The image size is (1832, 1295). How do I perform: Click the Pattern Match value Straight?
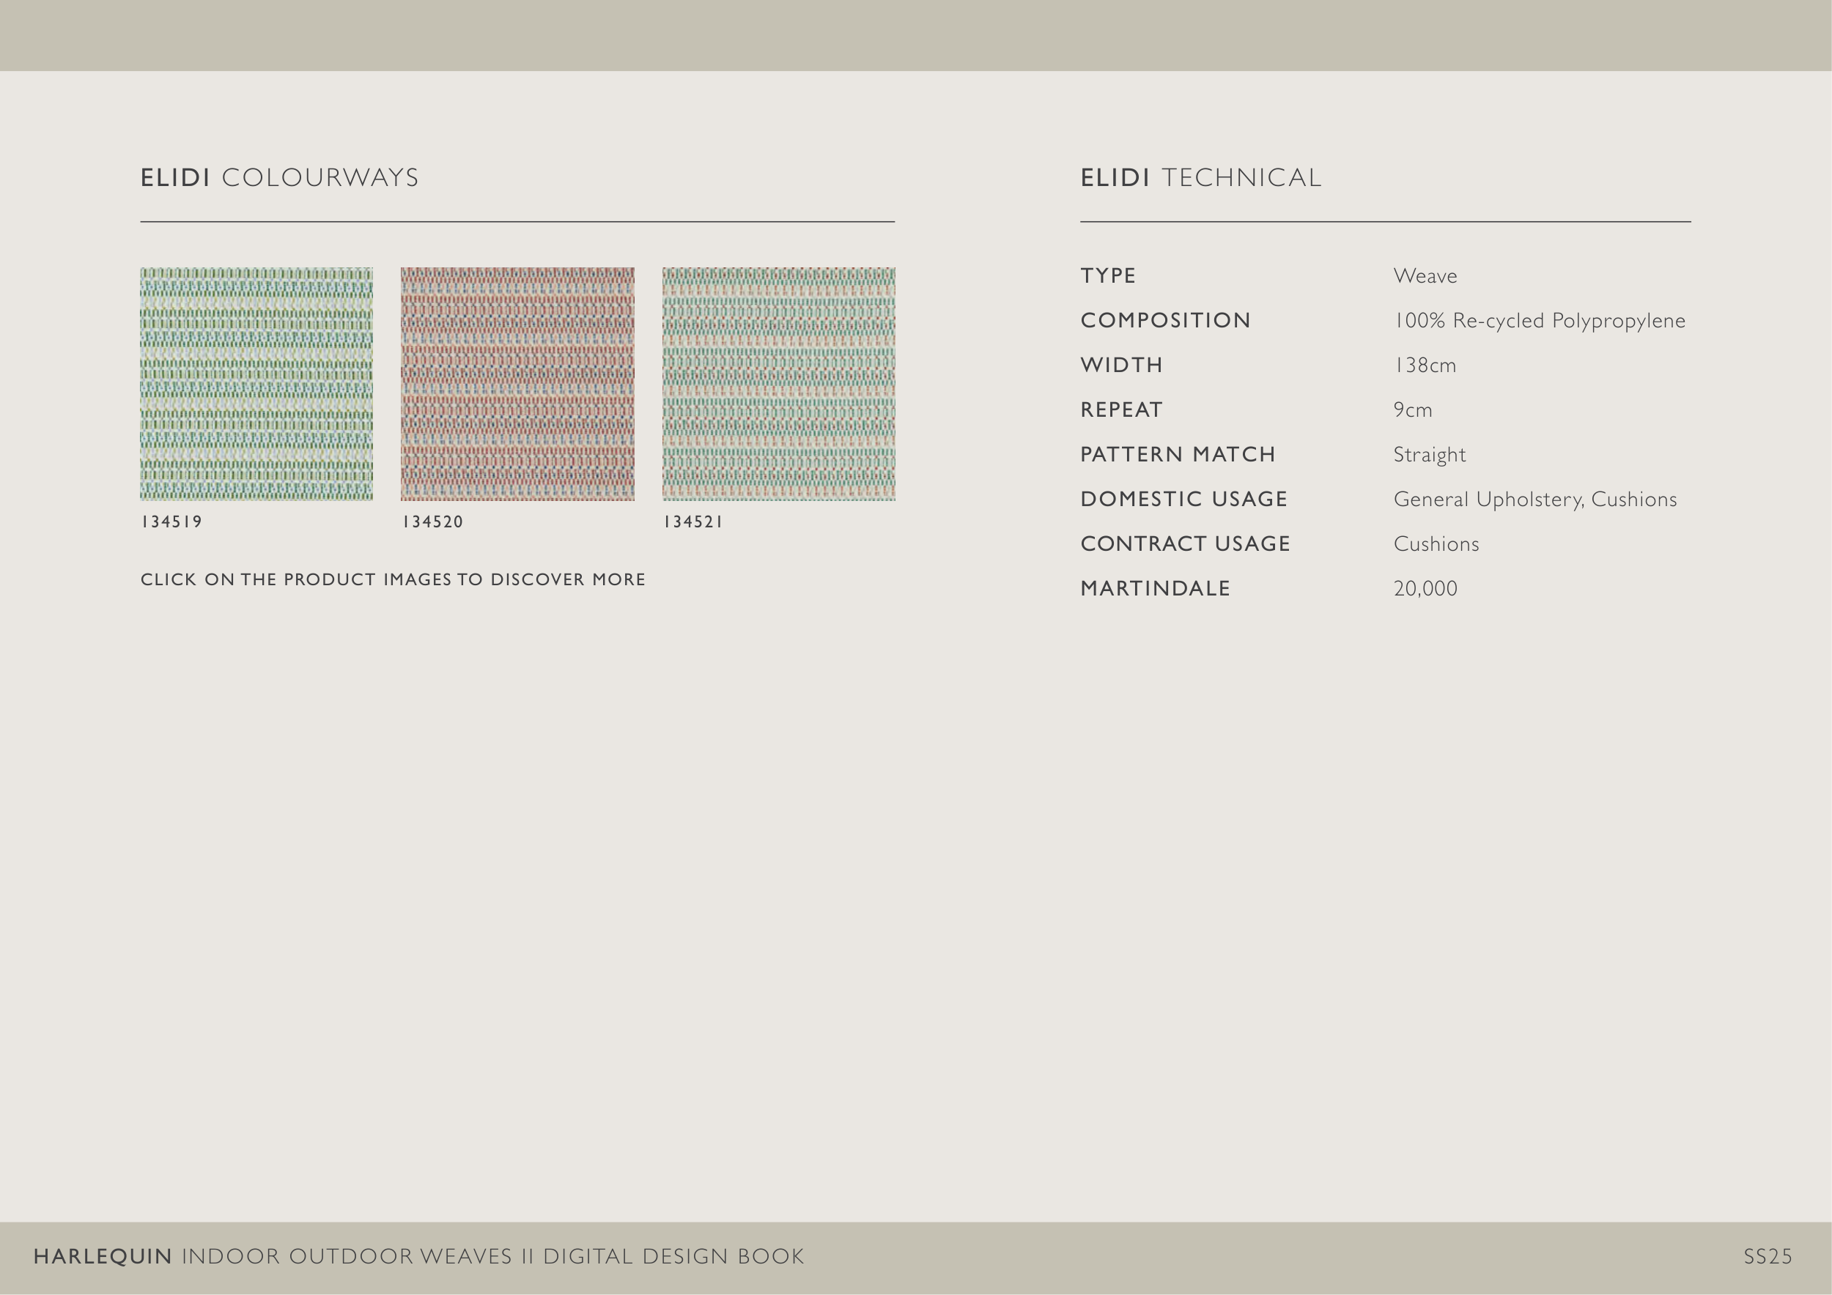click(1429, 455)
